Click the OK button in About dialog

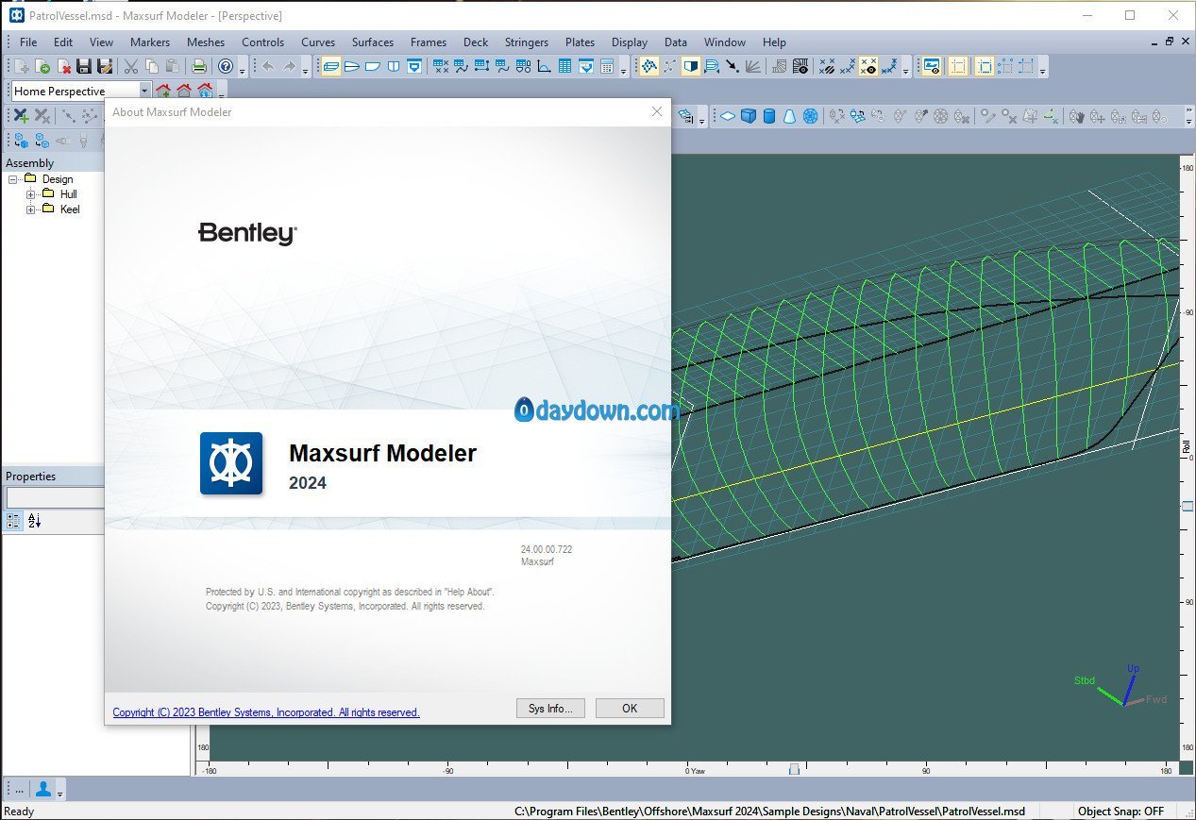click(x=630, y=709)
